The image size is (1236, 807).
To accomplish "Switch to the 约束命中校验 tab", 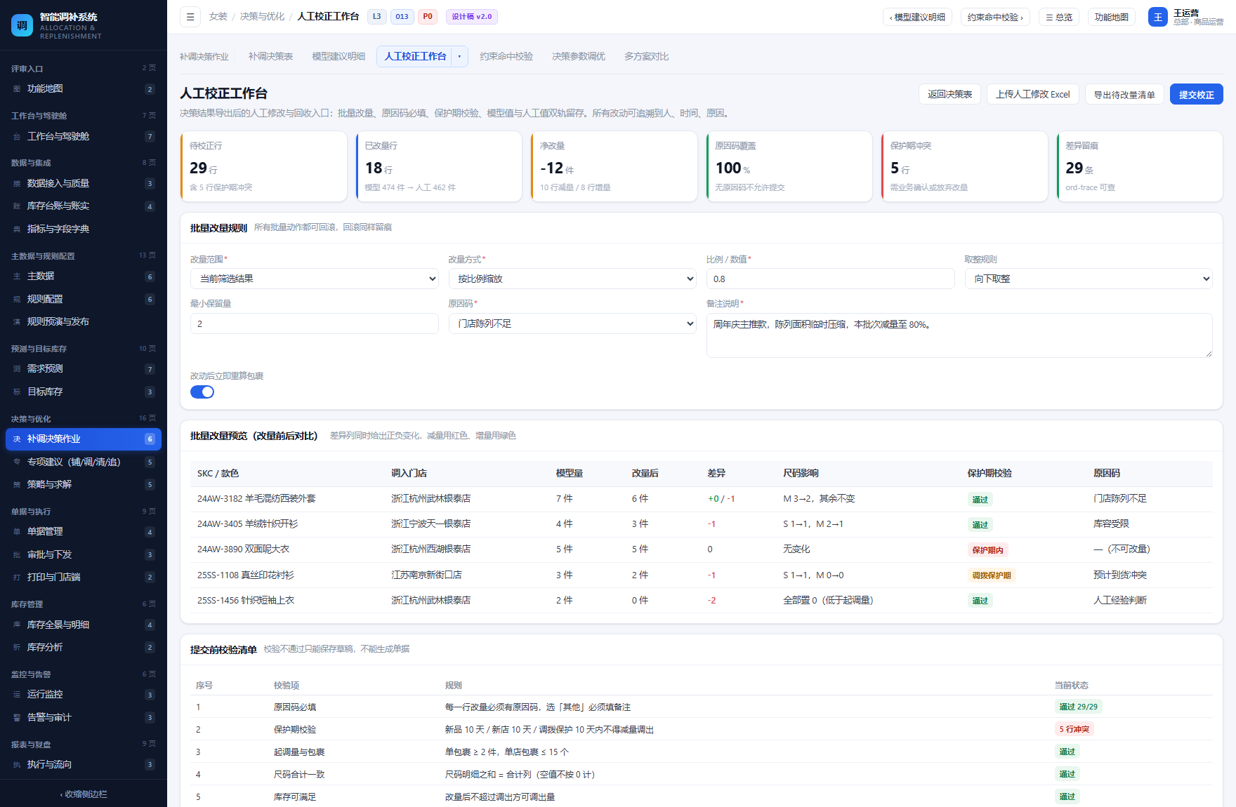I will click(506, 57).
